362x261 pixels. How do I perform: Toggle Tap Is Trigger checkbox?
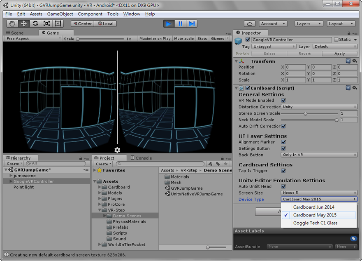pos(283,171)
